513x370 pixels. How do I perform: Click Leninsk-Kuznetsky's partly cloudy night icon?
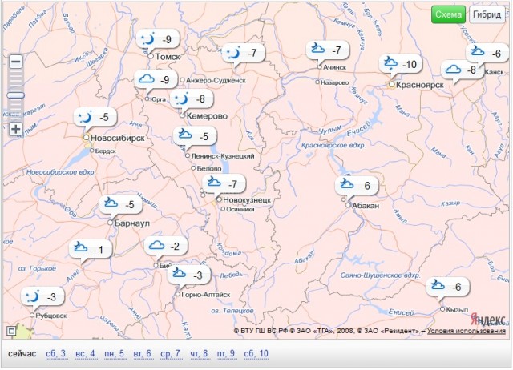[x=185, y=134]
